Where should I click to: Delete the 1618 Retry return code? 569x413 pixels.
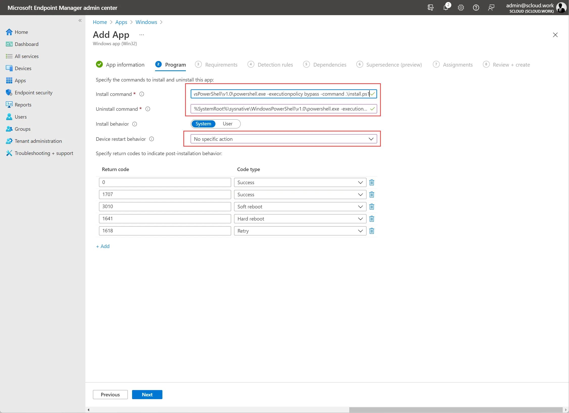point(372,231)
